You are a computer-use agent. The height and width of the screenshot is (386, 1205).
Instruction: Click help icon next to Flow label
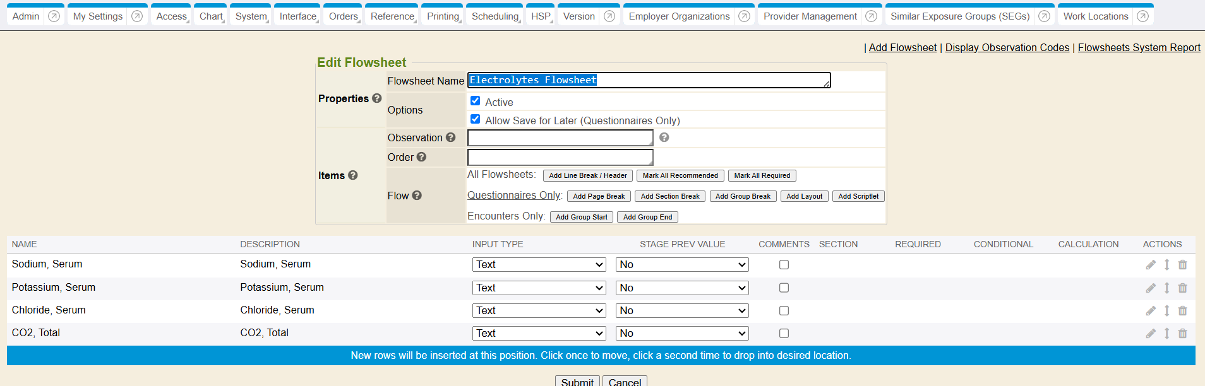pos(417,196)
